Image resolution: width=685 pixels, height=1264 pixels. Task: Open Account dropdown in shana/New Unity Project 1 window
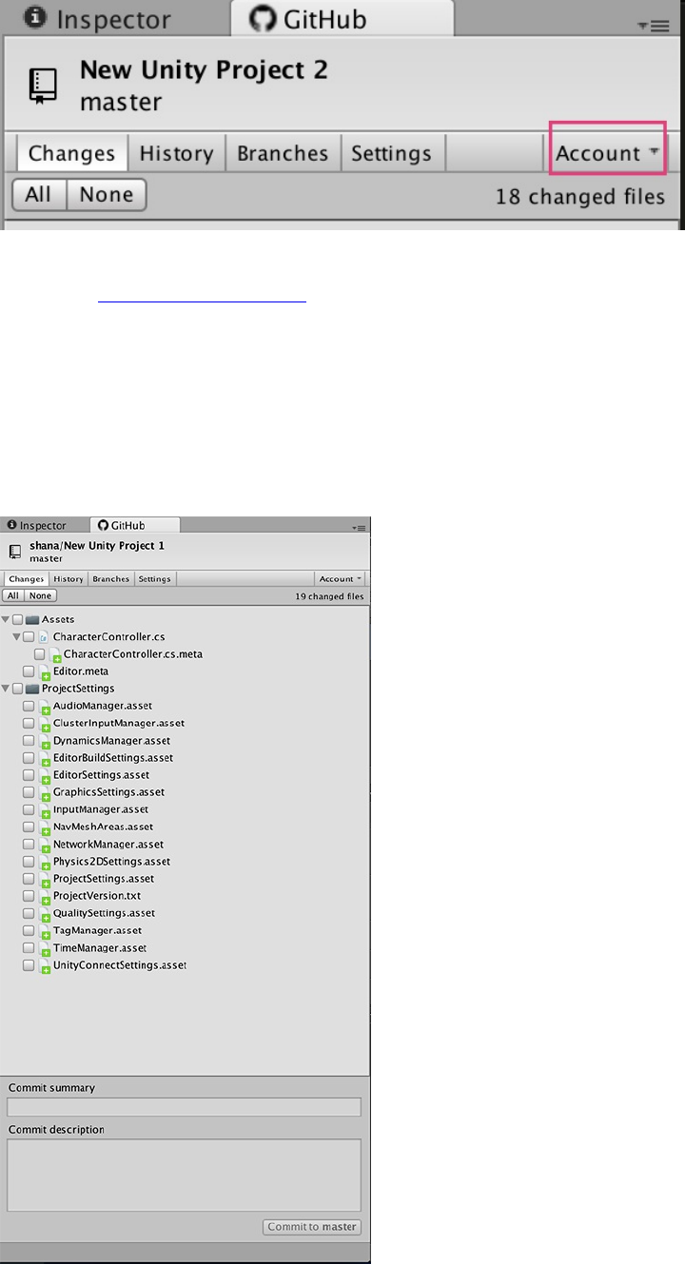pyautogui.click(x=340, y=578)
